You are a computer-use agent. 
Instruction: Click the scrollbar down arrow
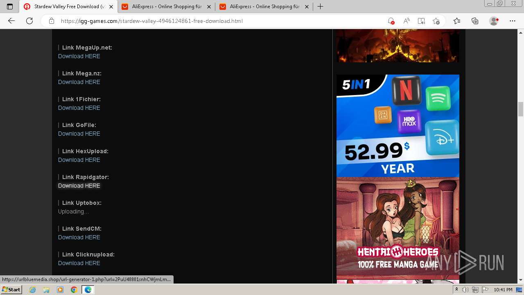(x=521, y=280)
